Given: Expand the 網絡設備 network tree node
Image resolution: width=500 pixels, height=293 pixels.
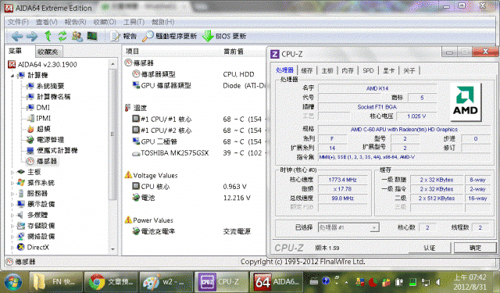Looking at the screenshot, I should coord(12,237).
